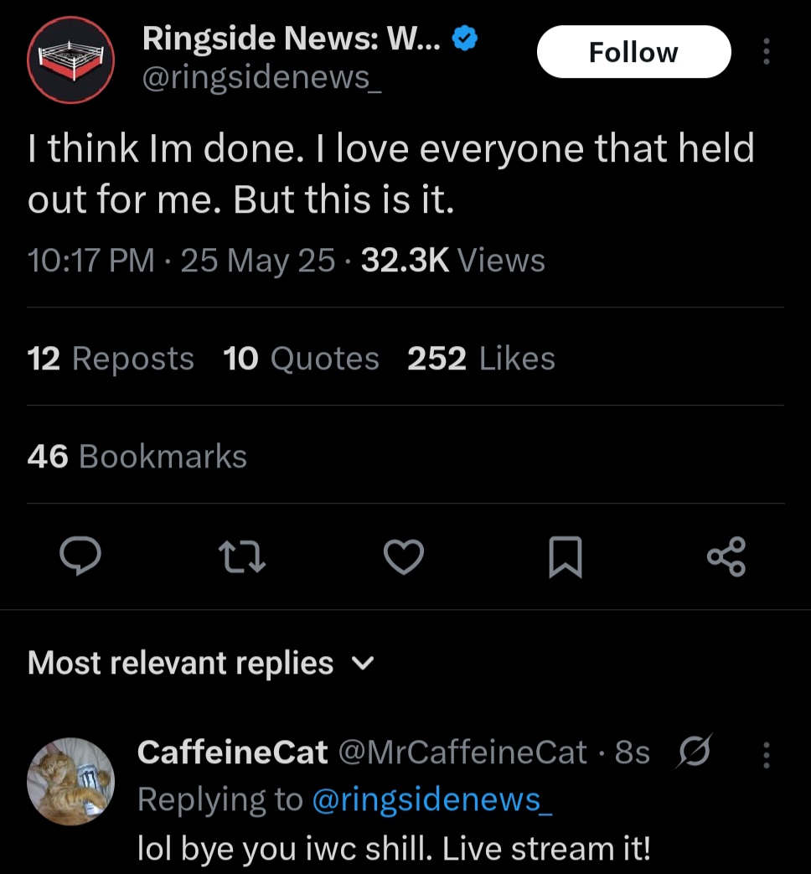Open the tweet's three-dot more menu
Image resolution: width=811 pixels, height=874 pixels.
765,52
